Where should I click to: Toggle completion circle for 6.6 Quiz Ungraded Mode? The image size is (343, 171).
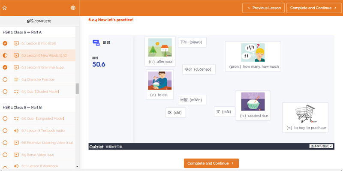tap(5, 119)
